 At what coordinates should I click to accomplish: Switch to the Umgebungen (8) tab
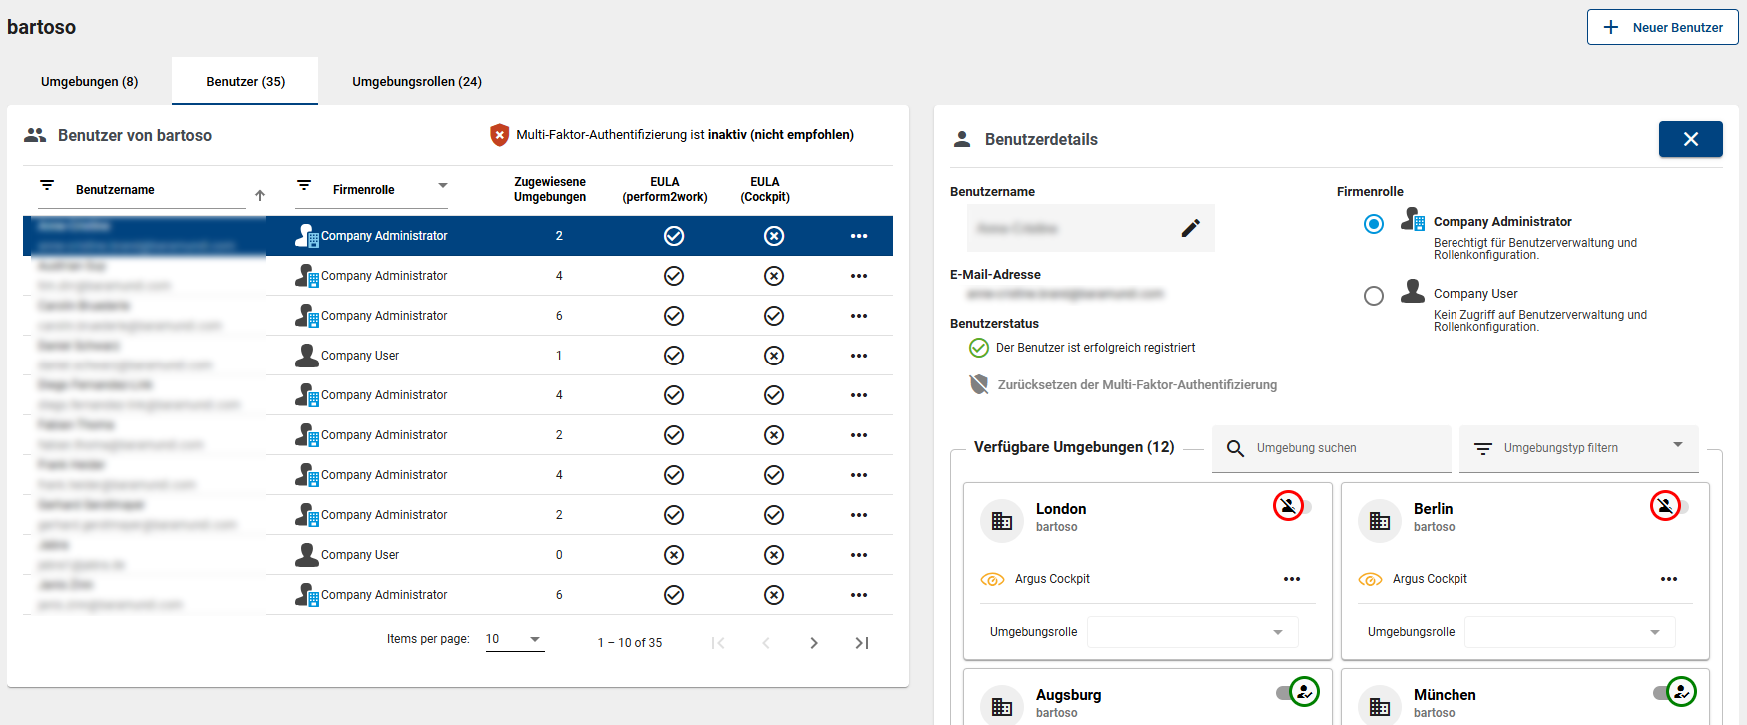tap(89, 82)
